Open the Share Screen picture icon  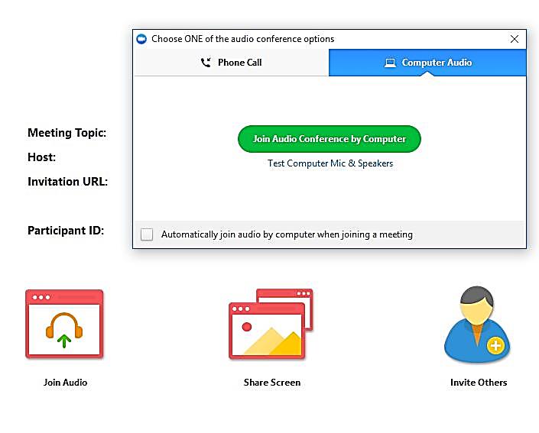pyautogui.click(x=271, y=325)
